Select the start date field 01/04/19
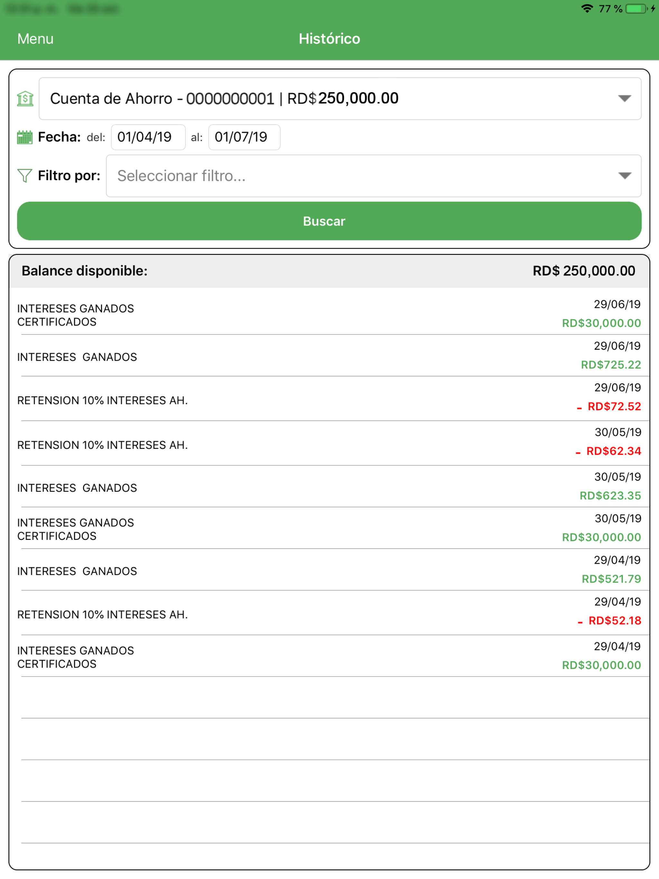The height and width of the screenshot is (879, 659). click(x=148, y=137)
